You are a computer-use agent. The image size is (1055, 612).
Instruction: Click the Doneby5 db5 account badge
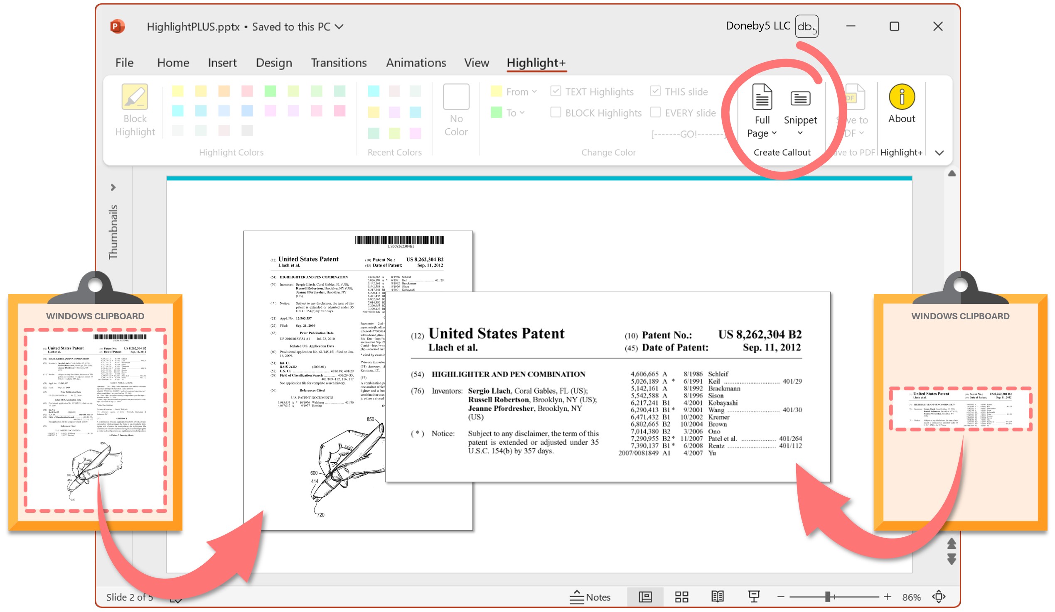pos(807,26)
